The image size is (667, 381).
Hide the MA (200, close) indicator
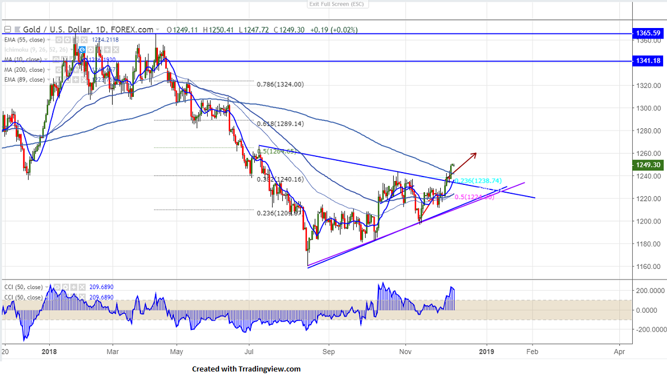point(59,70)
